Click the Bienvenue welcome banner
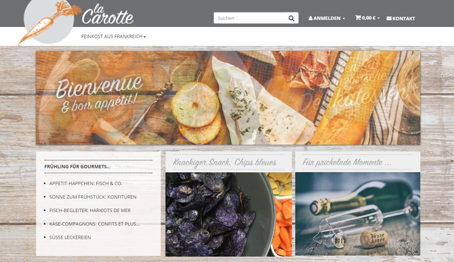Viewport: 454px width, 262px height. (228, 98)
